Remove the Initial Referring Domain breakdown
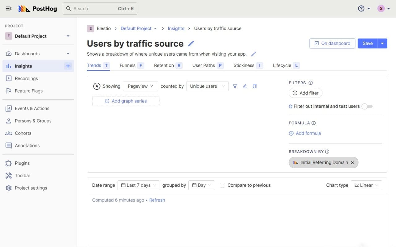This screenshot has height=247, width=396. [x=352, y=162]
